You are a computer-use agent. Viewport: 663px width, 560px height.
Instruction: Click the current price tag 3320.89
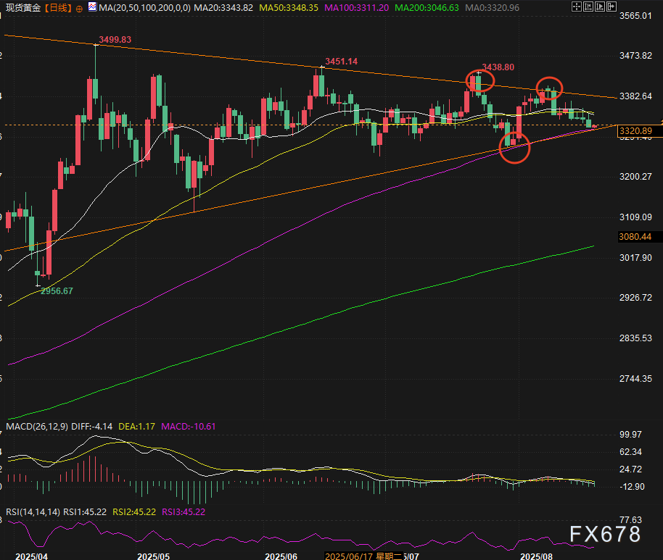636,130
